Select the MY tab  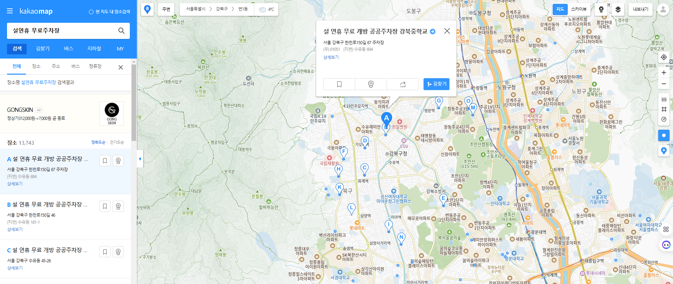tap(120, 49)
